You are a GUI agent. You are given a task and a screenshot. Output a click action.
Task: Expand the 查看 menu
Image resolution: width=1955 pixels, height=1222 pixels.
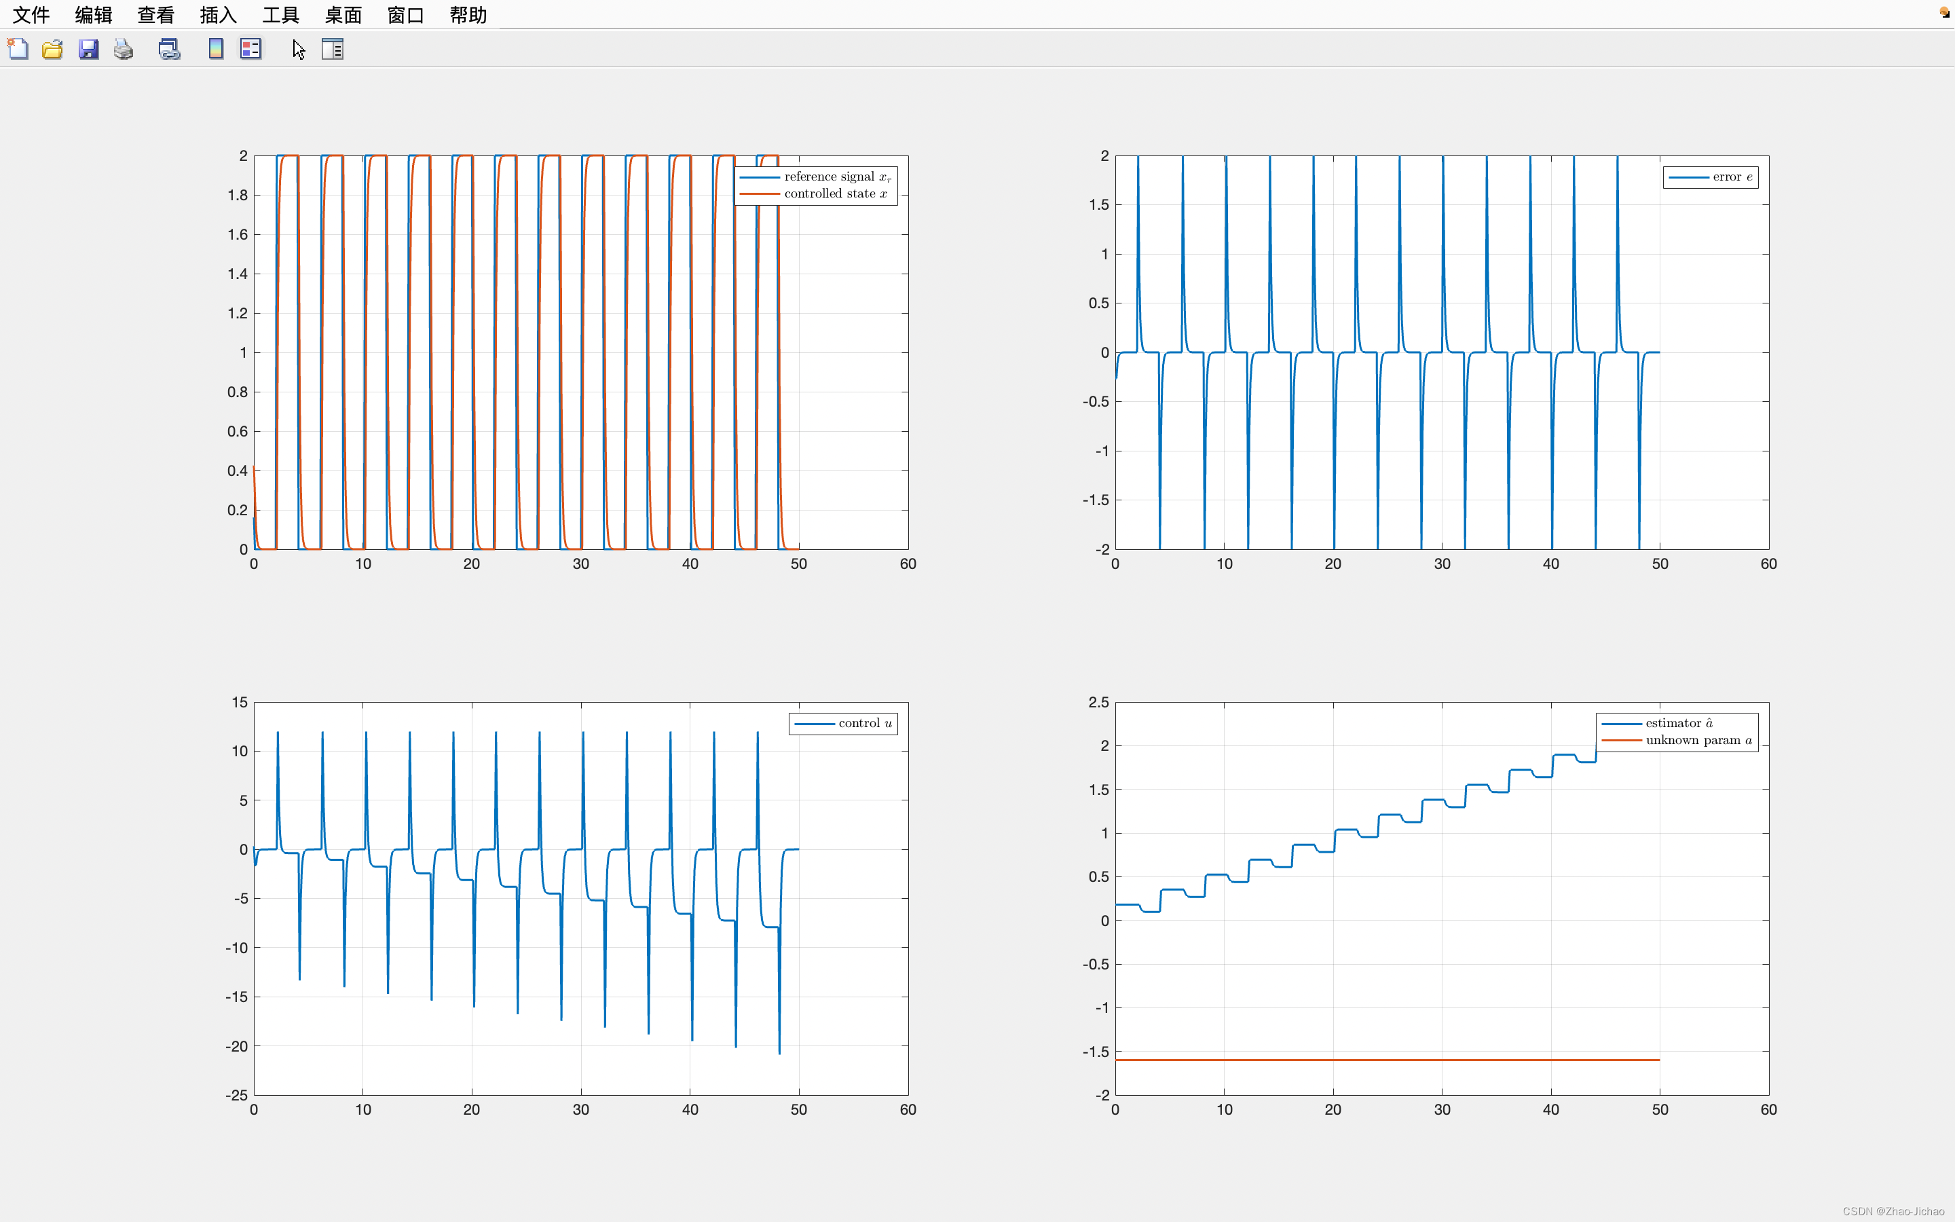click(x=155, y=14)
